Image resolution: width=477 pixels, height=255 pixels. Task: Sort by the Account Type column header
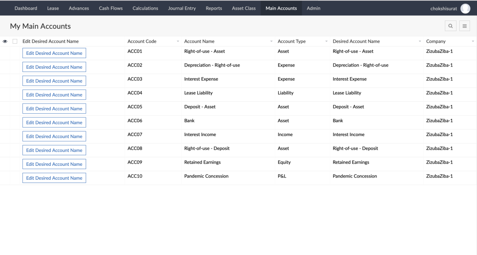point(292,41)
